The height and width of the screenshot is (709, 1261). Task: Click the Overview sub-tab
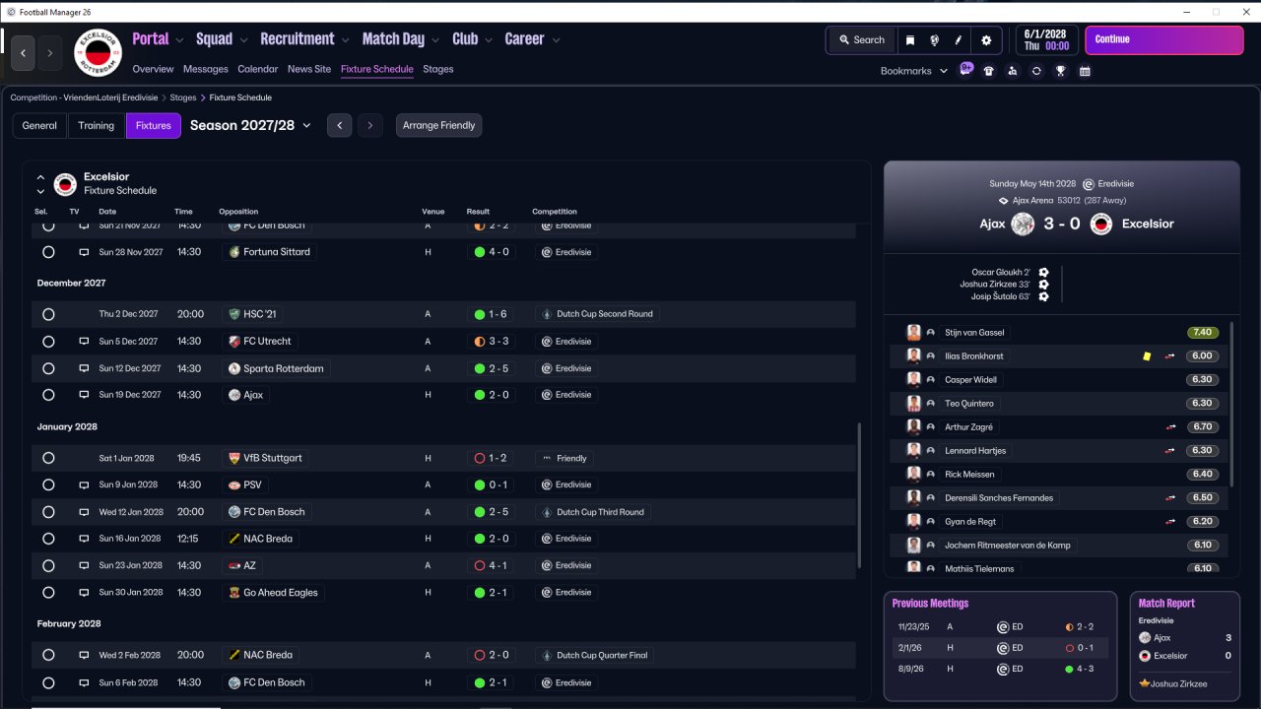coord(153,70)
